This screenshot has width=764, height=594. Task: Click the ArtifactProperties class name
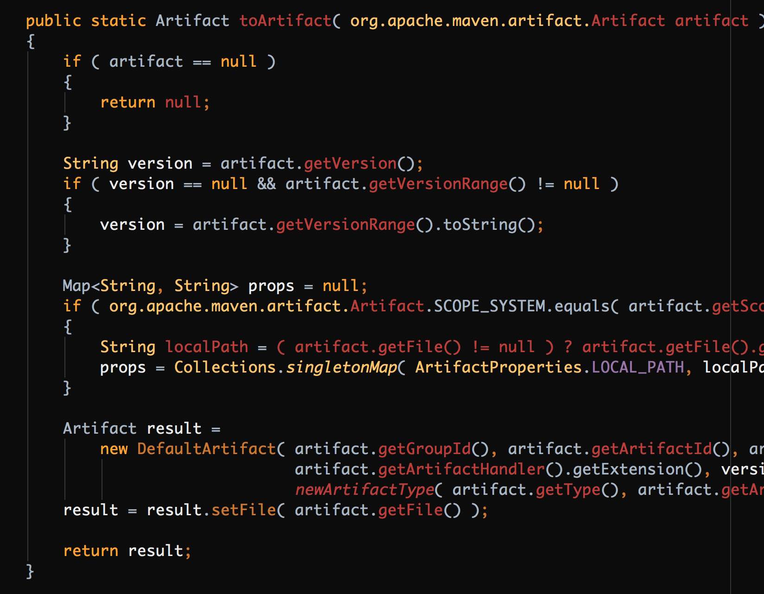498,367
